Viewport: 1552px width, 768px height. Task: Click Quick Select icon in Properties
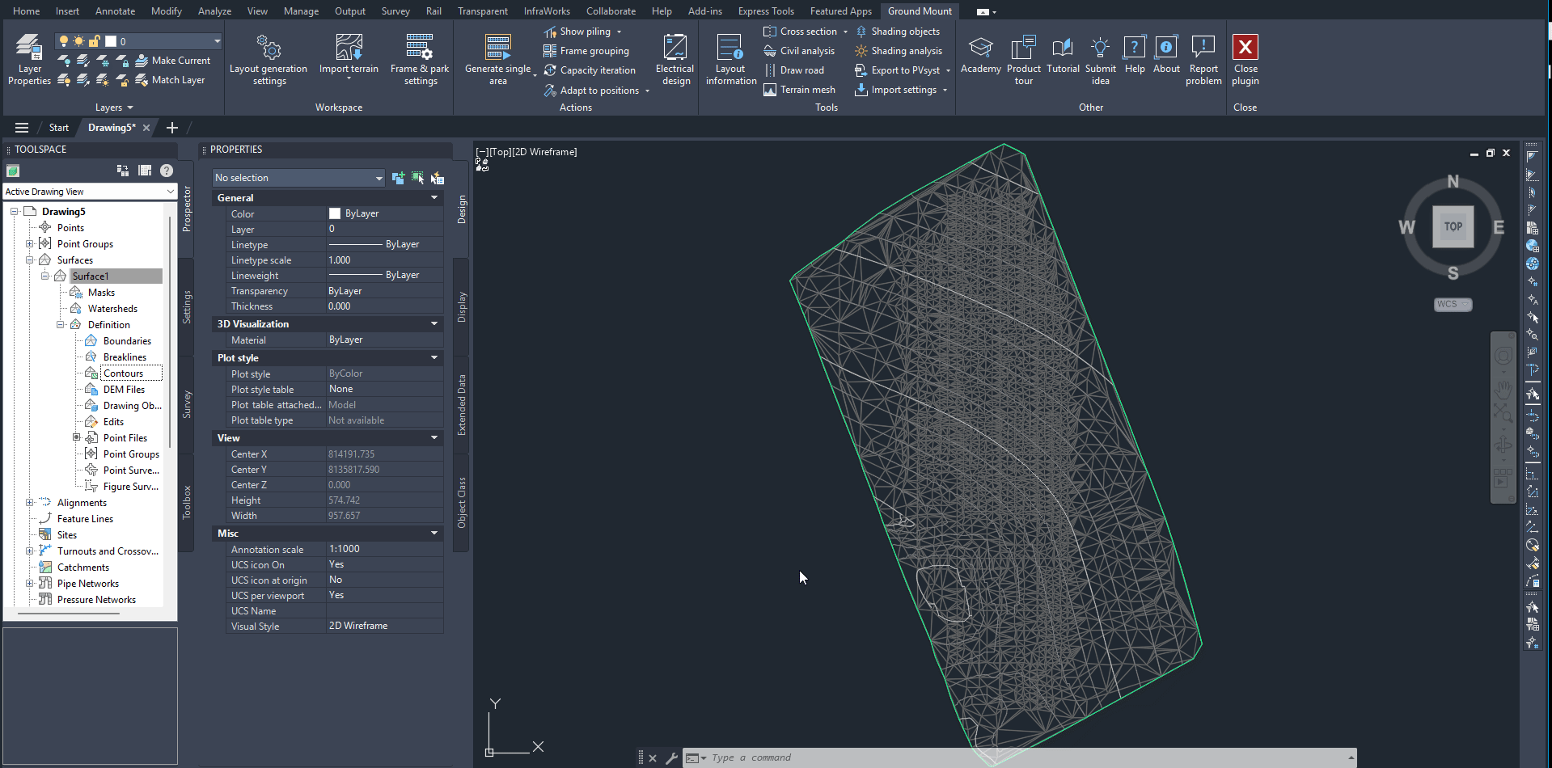coord(437,178)
